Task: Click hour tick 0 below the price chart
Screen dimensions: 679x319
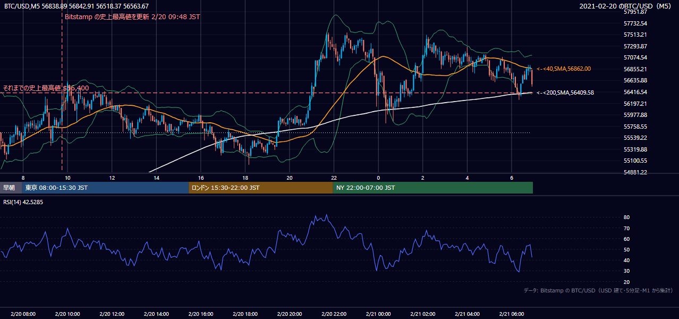Action: pyautogui.click(x=378, y=178)
